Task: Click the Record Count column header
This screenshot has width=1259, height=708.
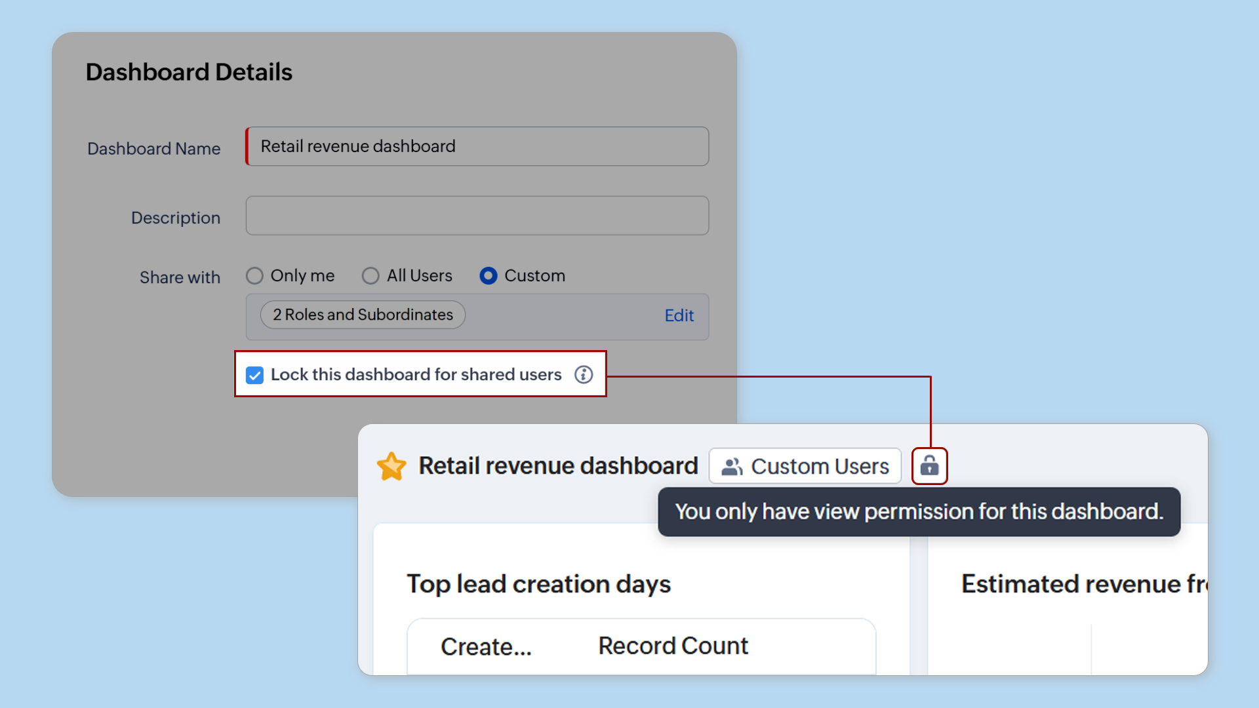Action: tap(672, 646)
